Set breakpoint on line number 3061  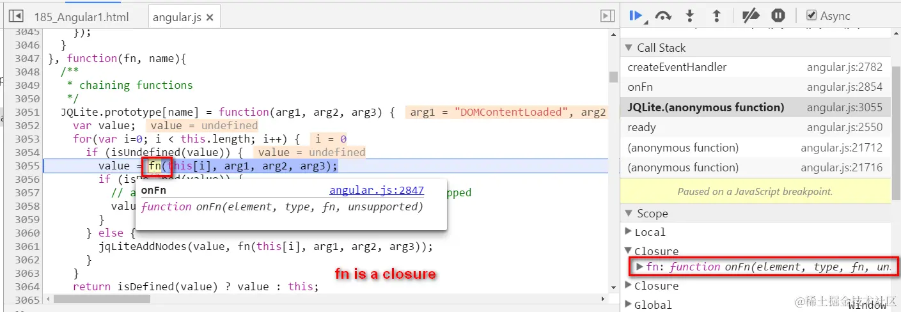tap(26, 246)
